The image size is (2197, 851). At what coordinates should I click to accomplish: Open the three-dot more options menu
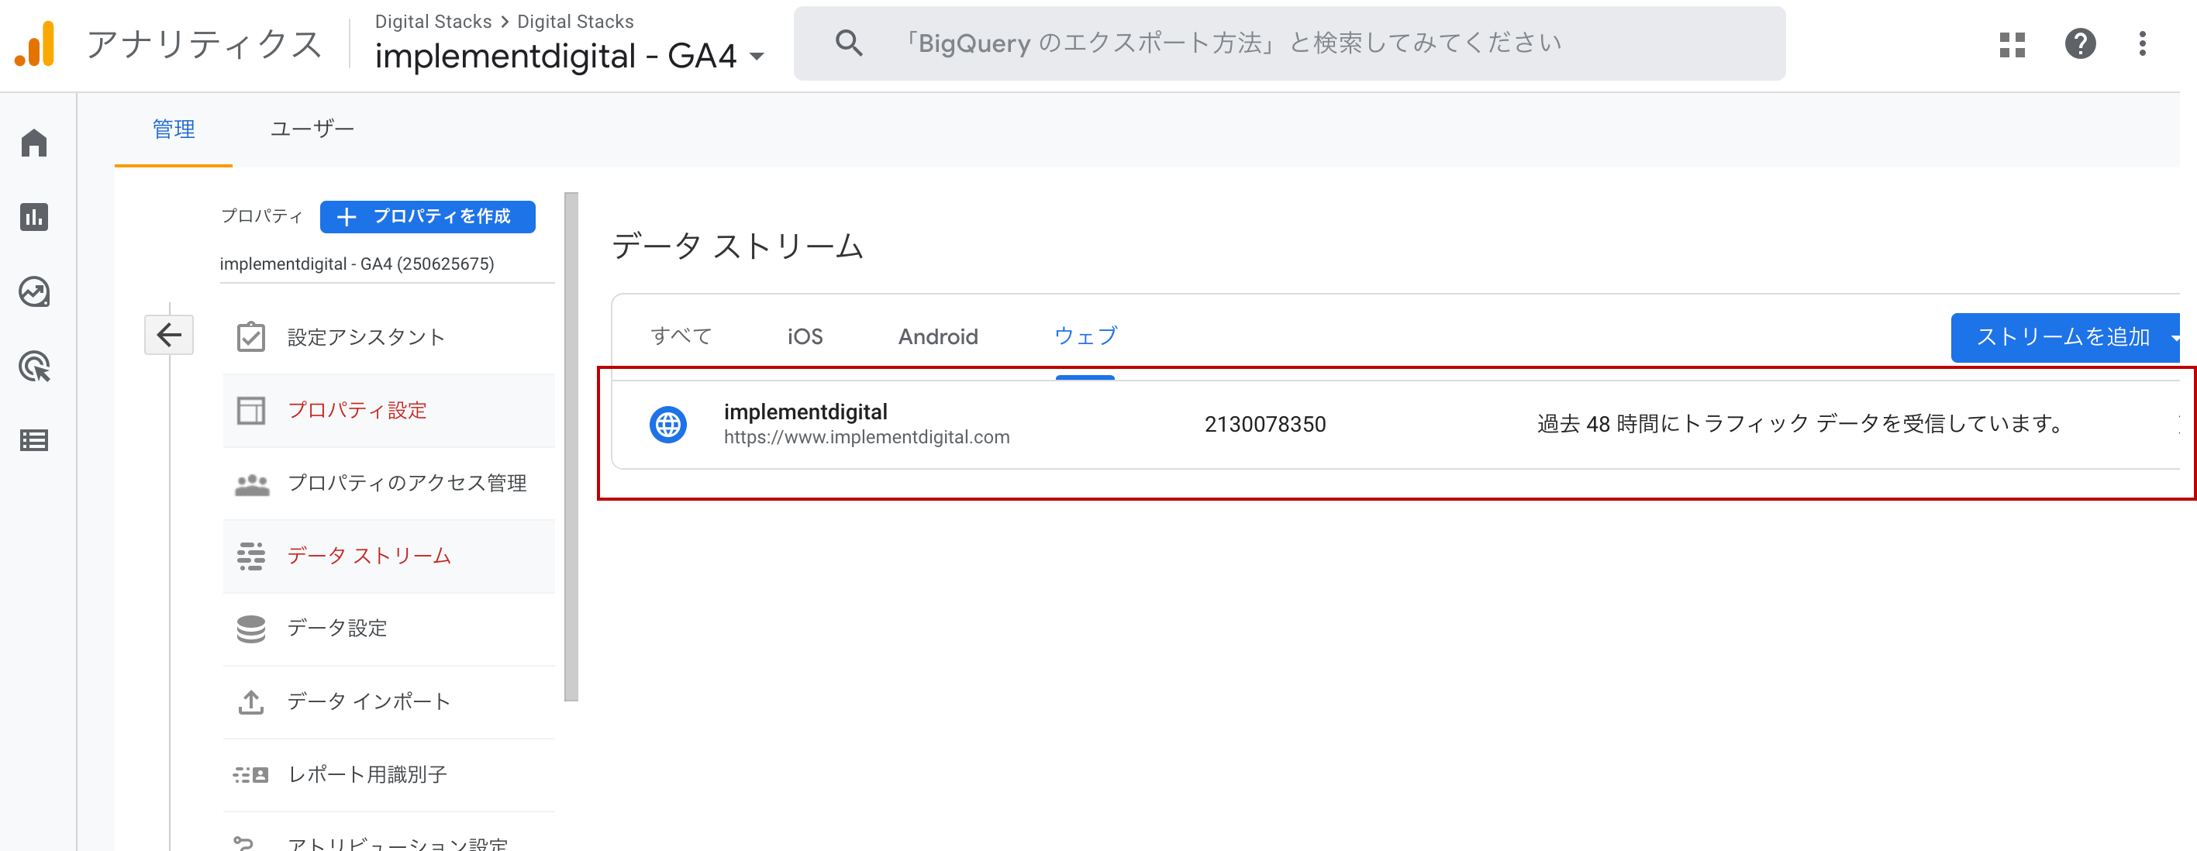2143,43
